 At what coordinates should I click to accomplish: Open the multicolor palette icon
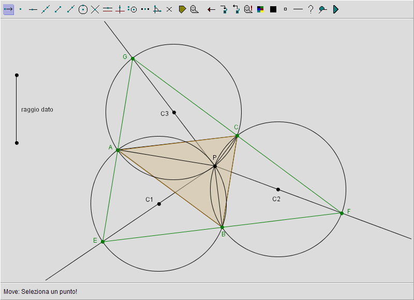pyautogui.click(x=260, y=9)
